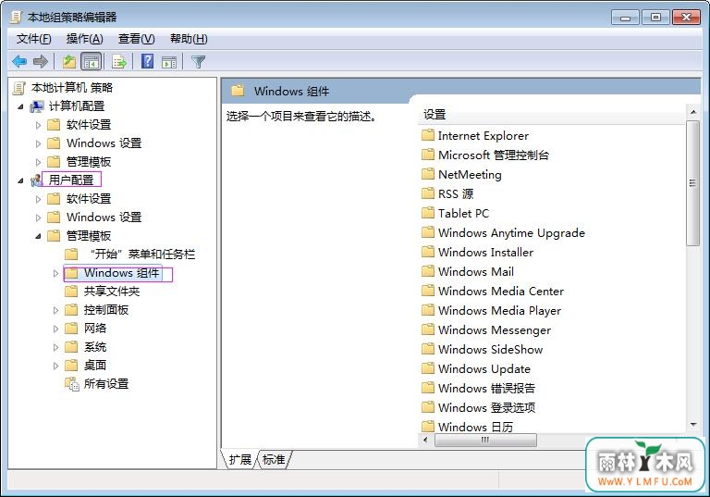Click the 设置 column header
Screen dimensions: 710x497
point(552,114)
